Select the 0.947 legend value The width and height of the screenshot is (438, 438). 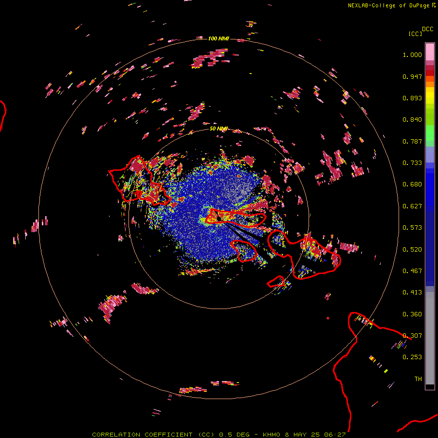[412, 76]
